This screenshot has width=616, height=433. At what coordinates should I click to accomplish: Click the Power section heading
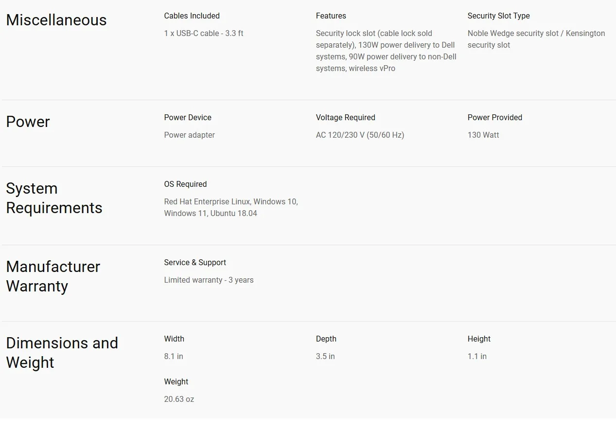pyautogui.click(x=28, y=122)
